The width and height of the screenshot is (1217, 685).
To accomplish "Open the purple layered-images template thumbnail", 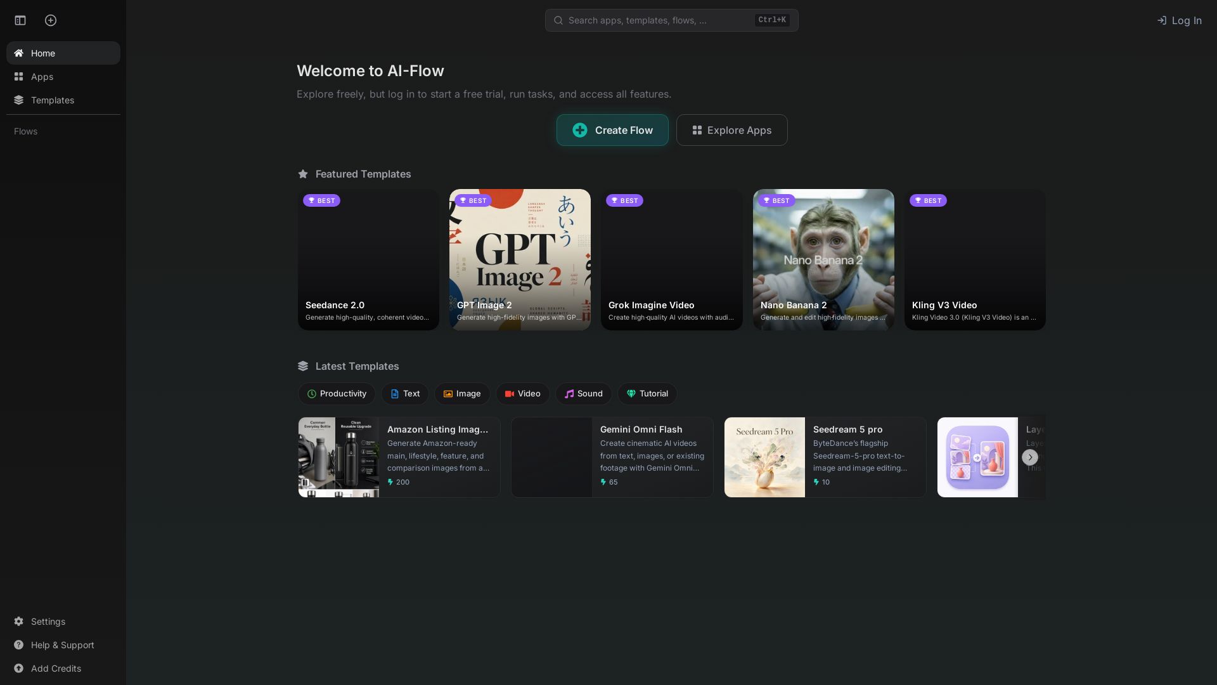I will coord(977,457).
